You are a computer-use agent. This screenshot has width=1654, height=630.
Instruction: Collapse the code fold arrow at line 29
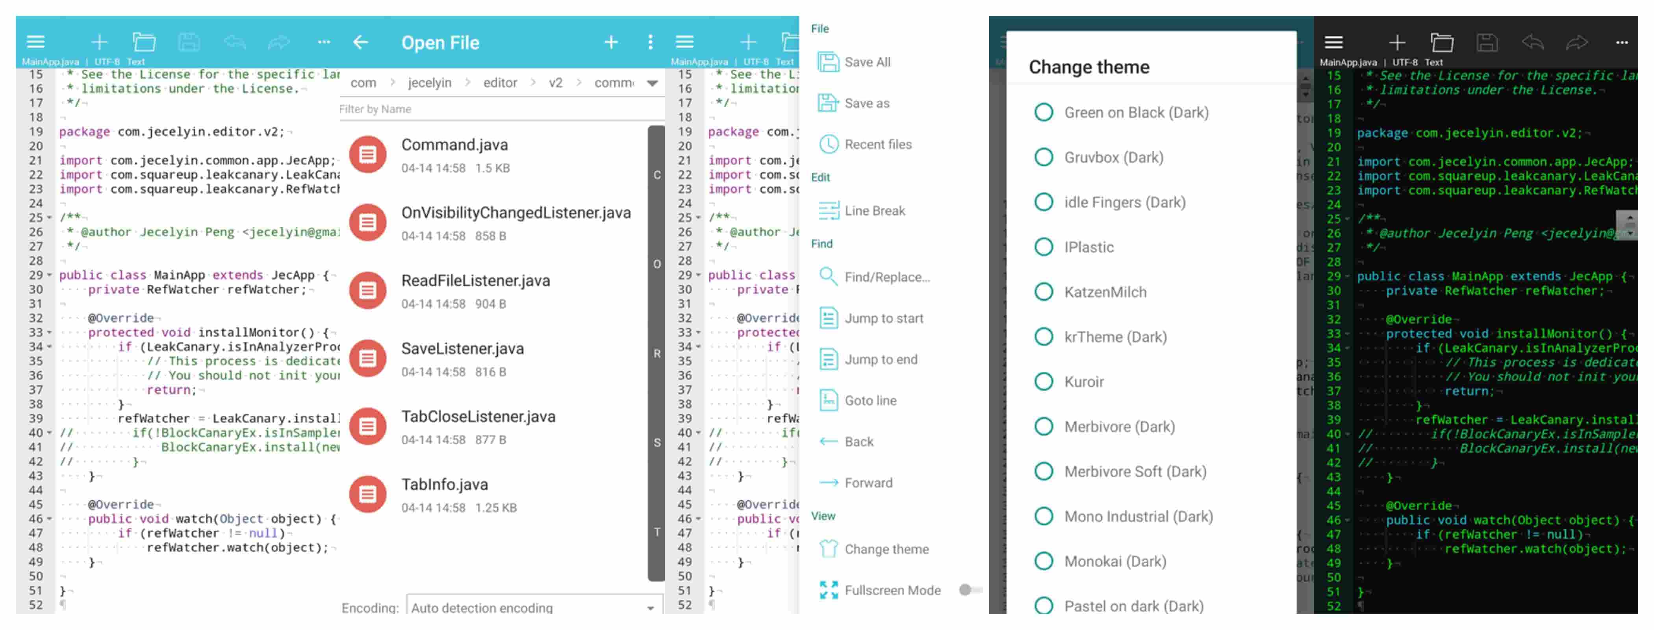pos(50,275)
